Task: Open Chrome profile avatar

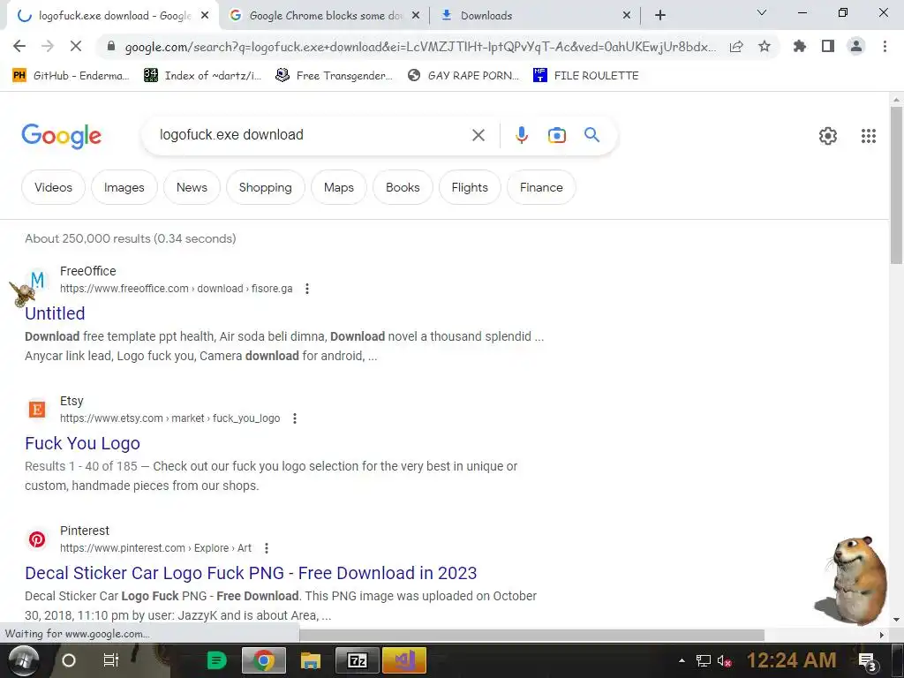Action: point(856,46)
